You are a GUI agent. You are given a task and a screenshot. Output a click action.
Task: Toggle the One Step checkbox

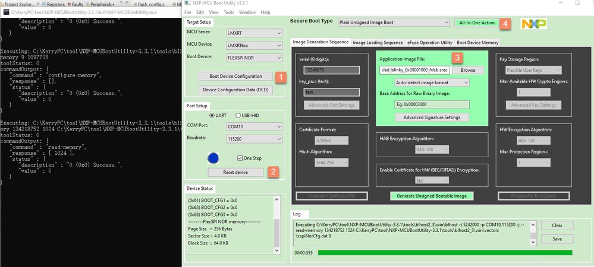(240, 158)
